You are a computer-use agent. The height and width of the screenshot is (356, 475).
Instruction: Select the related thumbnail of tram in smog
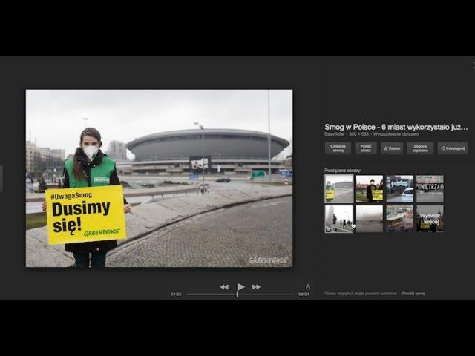pos(399,219)
